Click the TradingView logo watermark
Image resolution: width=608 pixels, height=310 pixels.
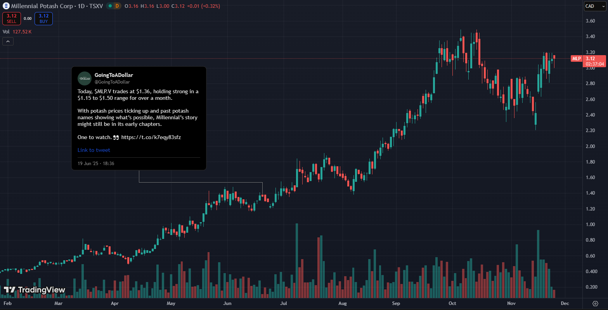(35, 290)
